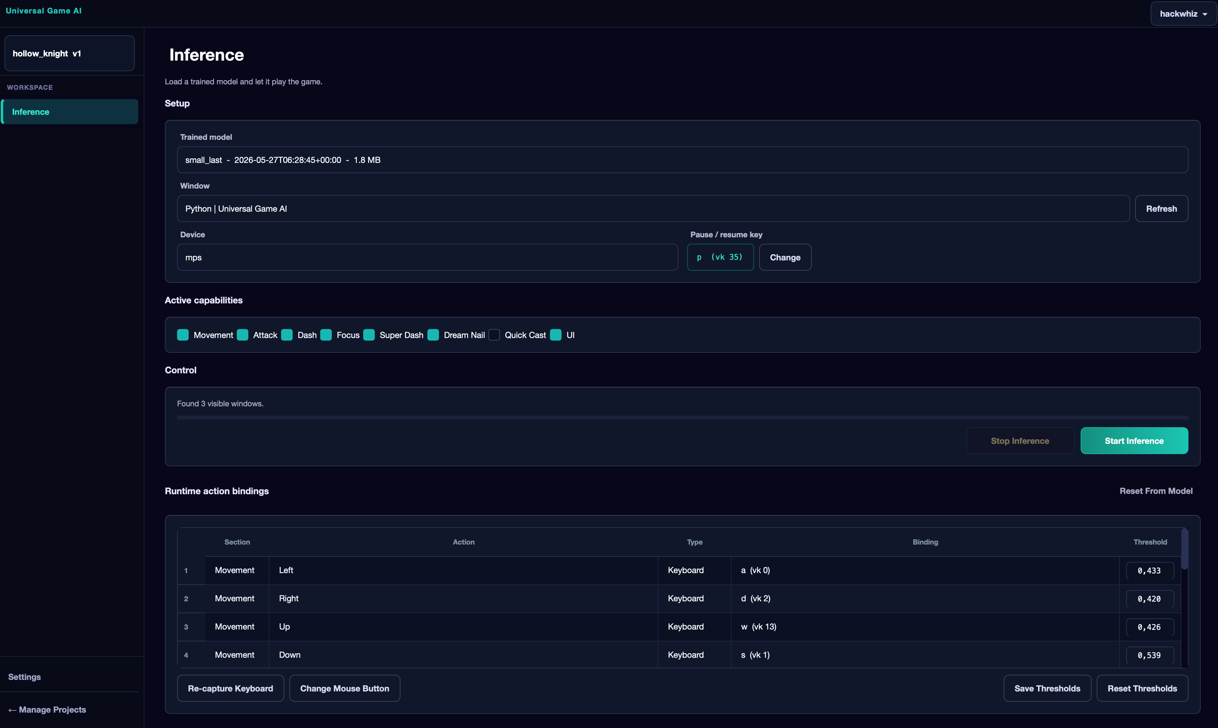Click the pause key field p (vk 35)

[720, 257]
